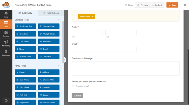Add a Phone field
Screen dimensions: 189x105
26,72
